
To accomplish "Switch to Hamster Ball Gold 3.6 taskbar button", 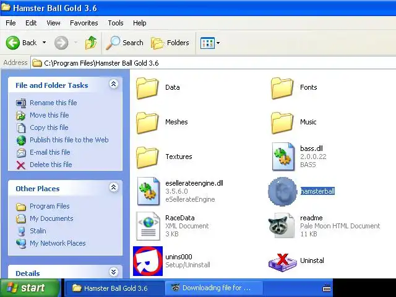I will click(x=114, y=288).
